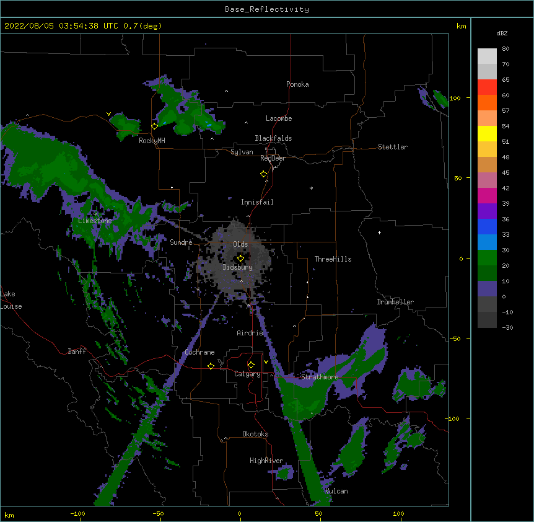Select the topmost white legend swatch near 80
This screenshot has width=534, height=522.
pos(487,56)
